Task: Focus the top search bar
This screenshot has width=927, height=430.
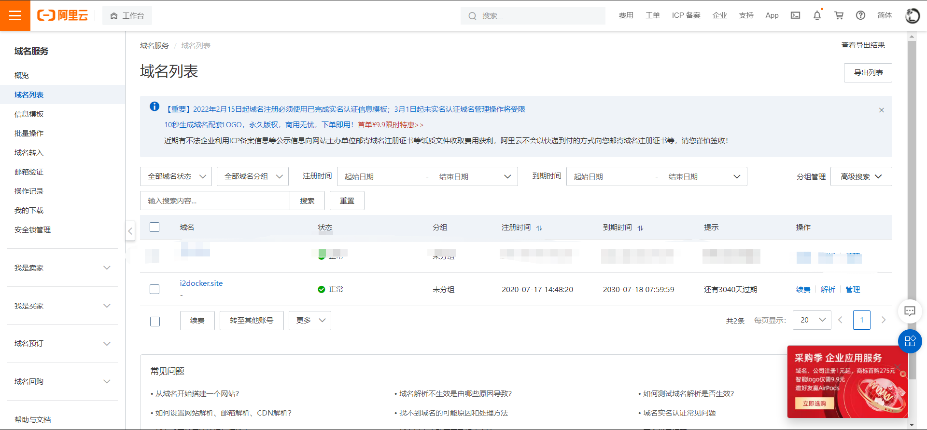Action: 533,15
